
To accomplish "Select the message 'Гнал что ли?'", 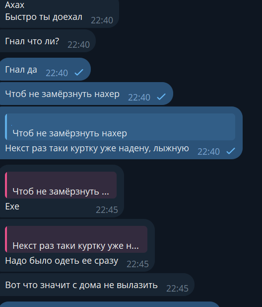I will tap(32, 41).
